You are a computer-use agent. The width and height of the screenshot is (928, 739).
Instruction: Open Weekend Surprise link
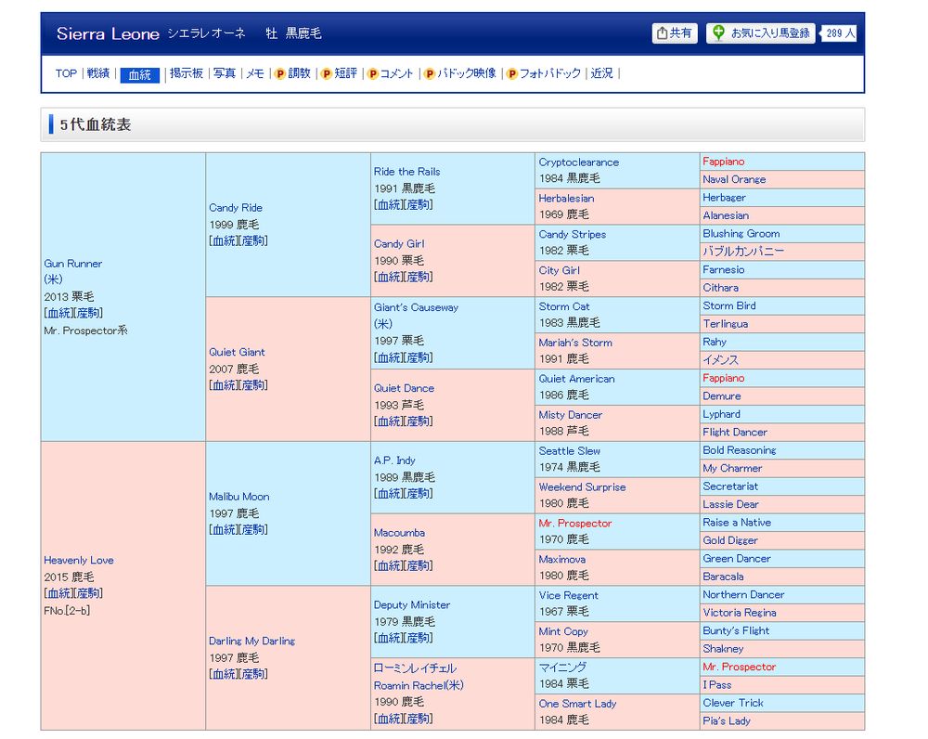583,487
